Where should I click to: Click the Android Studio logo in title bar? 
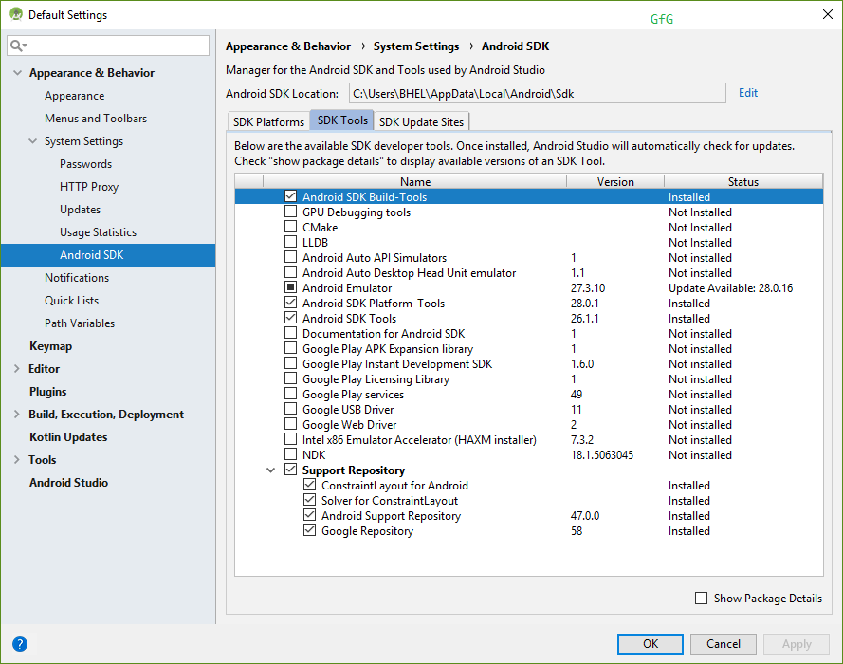pos(16,14)
